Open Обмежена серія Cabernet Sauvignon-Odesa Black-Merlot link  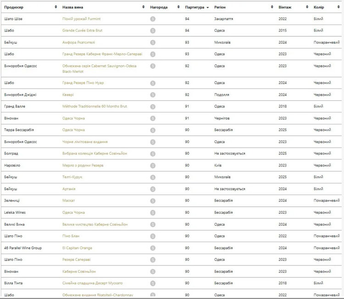point(100,69)
